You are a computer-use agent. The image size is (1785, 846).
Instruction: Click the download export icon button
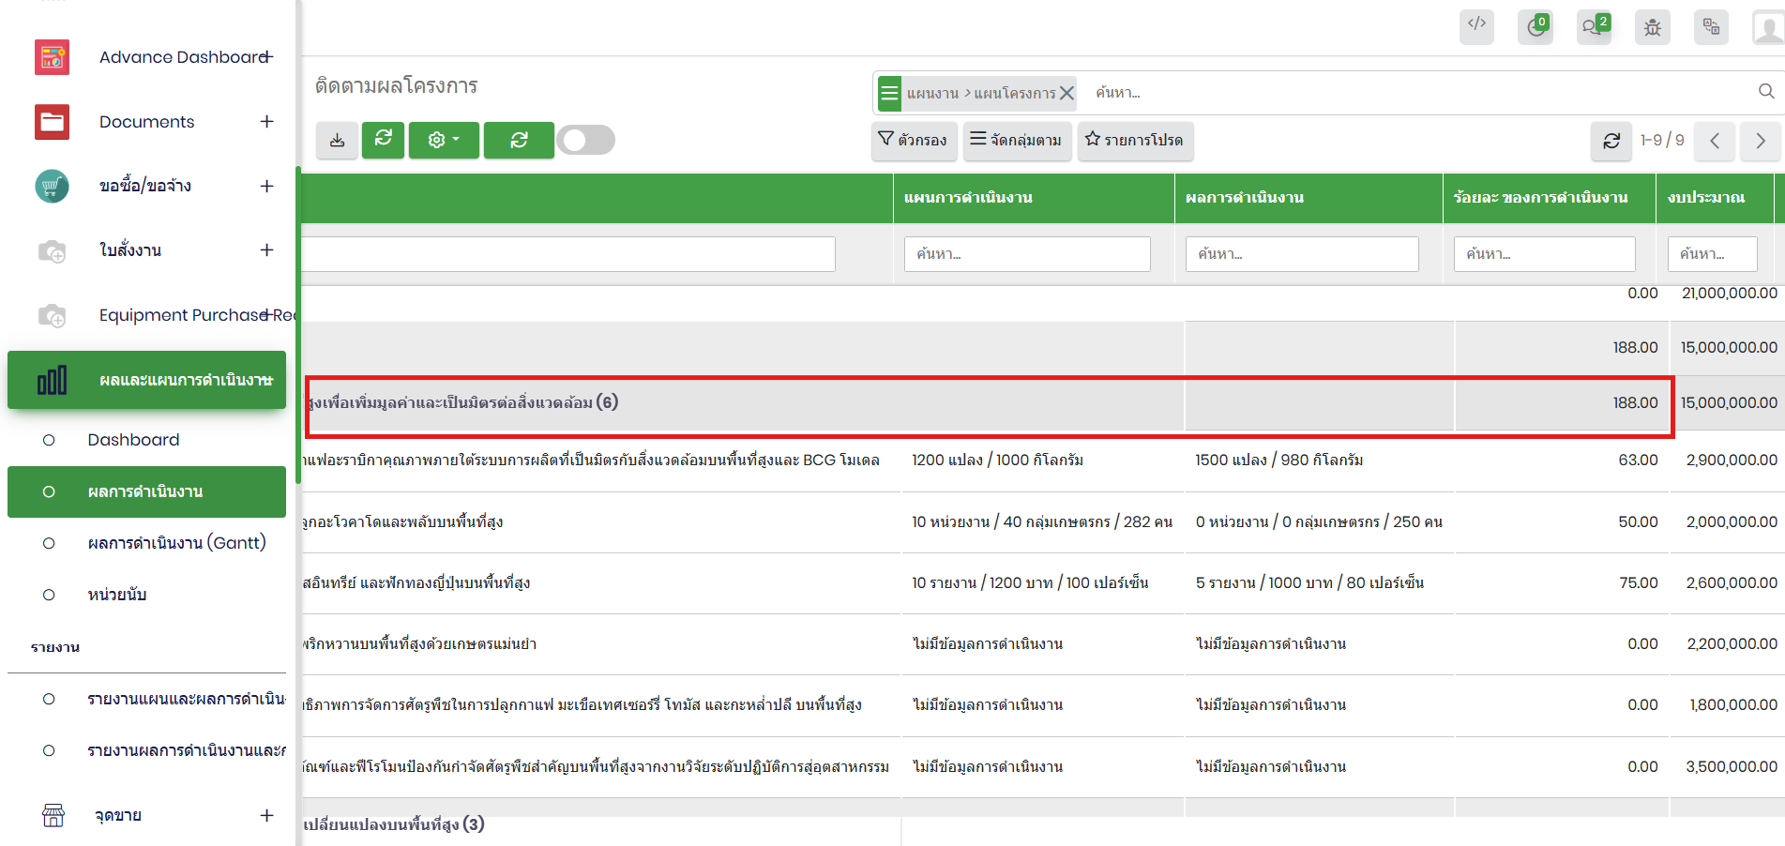click(337, 141)
